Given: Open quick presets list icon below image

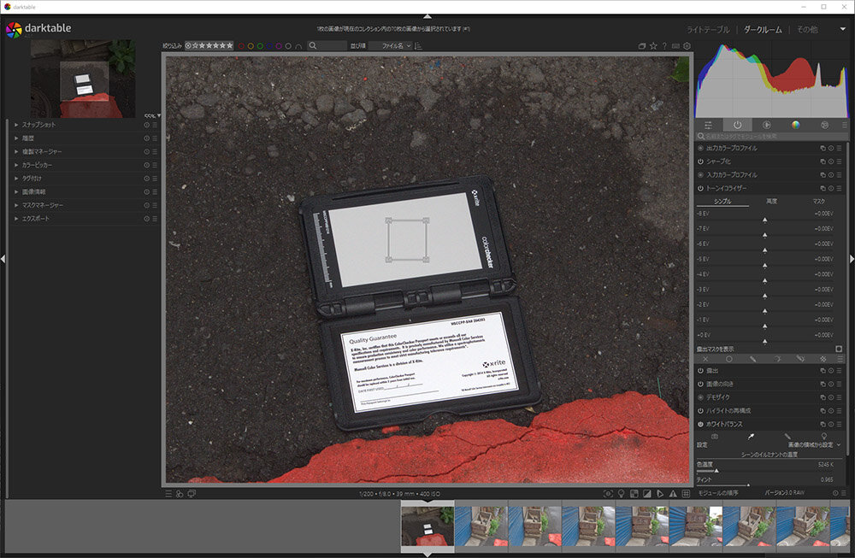Looking at the screenshot, I should [x=168, y=494].
